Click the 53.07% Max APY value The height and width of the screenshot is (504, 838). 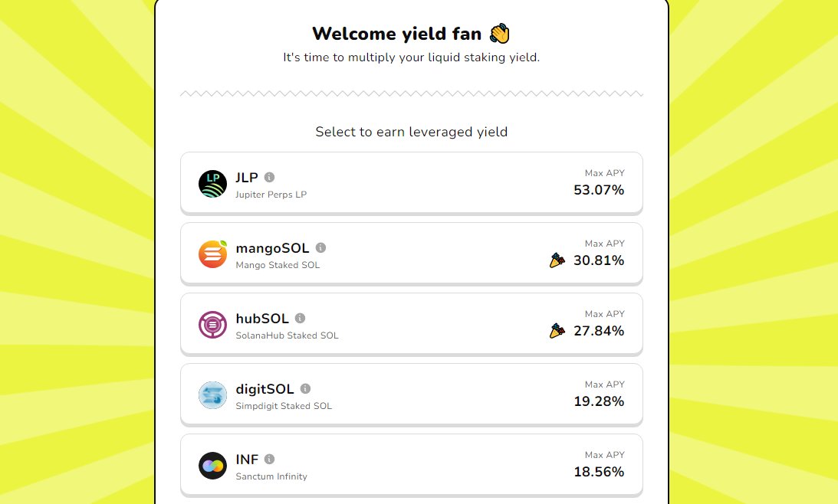tap(599, 190)
